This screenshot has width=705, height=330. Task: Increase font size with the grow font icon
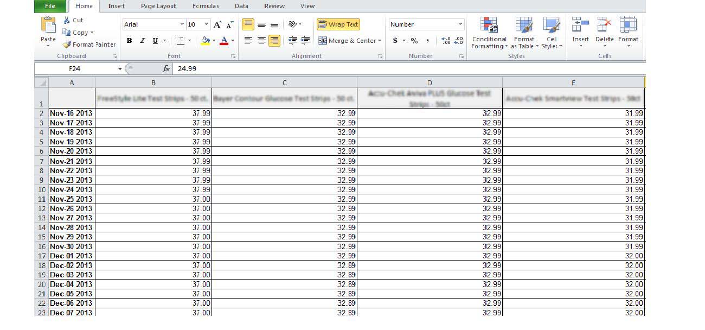pos(218,24)
